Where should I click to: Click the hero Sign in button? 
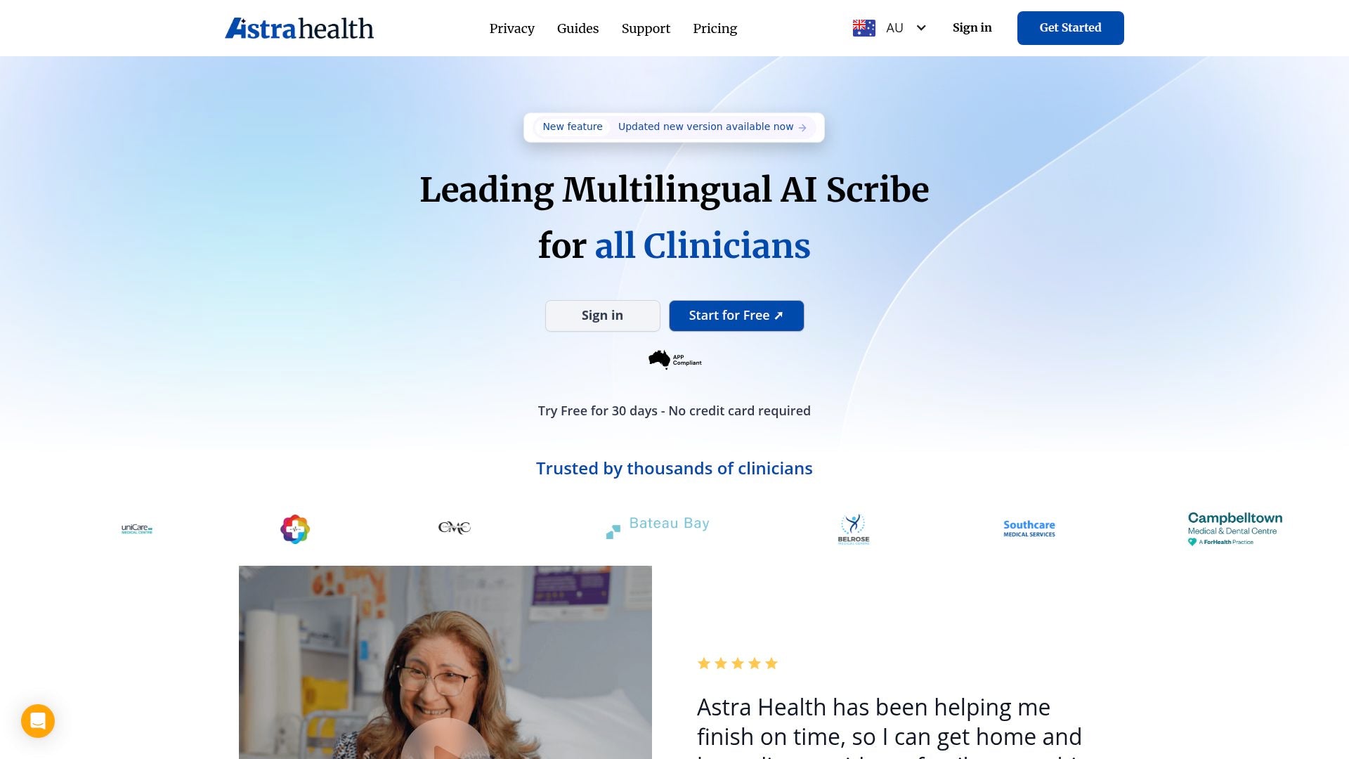[603, 316]
